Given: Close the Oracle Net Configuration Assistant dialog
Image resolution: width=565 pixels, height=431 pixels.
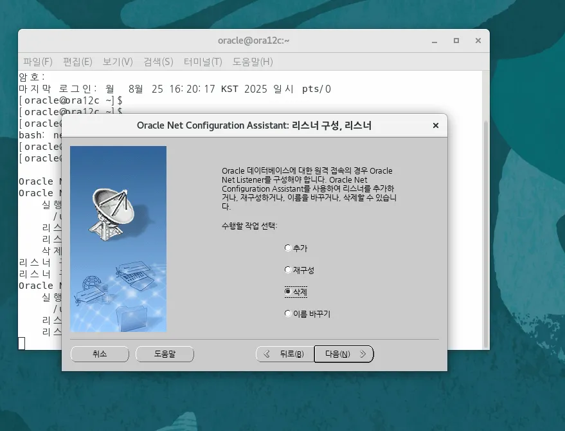Looking at the screenshot, I should [436, 125].
